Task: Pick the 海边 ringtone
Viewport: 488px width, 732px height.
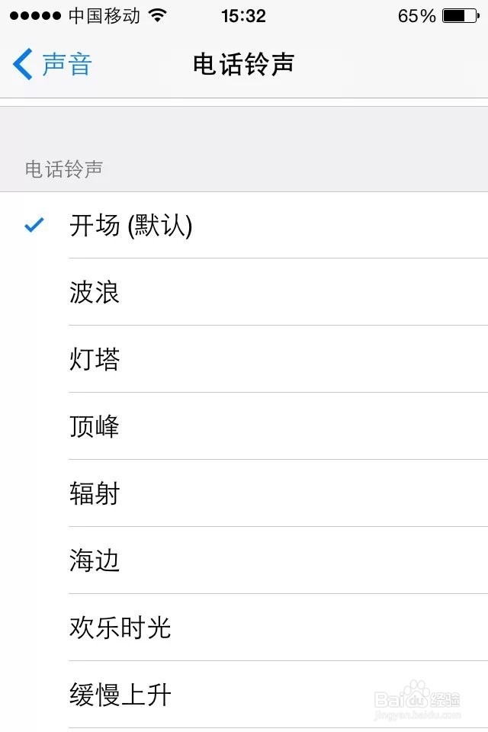Action: pyautogui.click(x=95, y=560)
